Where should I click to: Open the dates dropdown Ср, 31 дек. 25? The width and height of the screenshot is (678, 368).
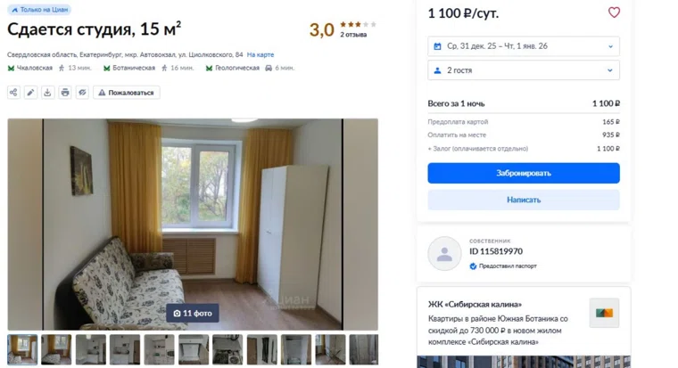[x=523, y=46]
